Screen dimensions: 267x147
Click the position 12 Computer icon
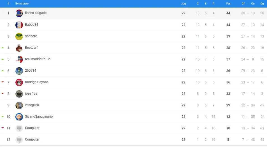pos(19,140)
